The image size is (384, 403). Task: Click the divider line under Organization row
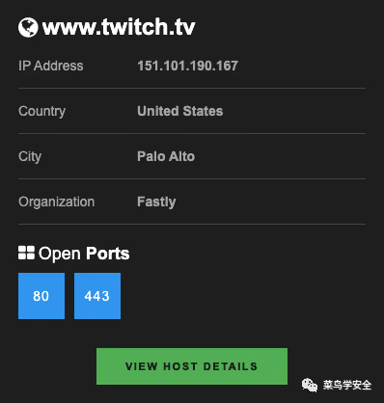(x=192, y=224)
